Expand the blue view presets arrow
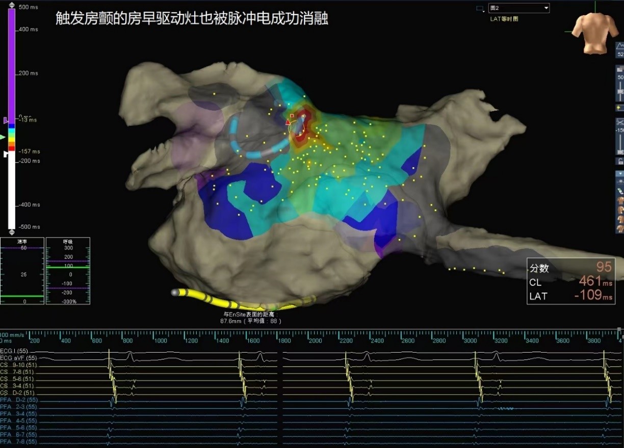This screenshot has height=448, width=624. point(620,173)
